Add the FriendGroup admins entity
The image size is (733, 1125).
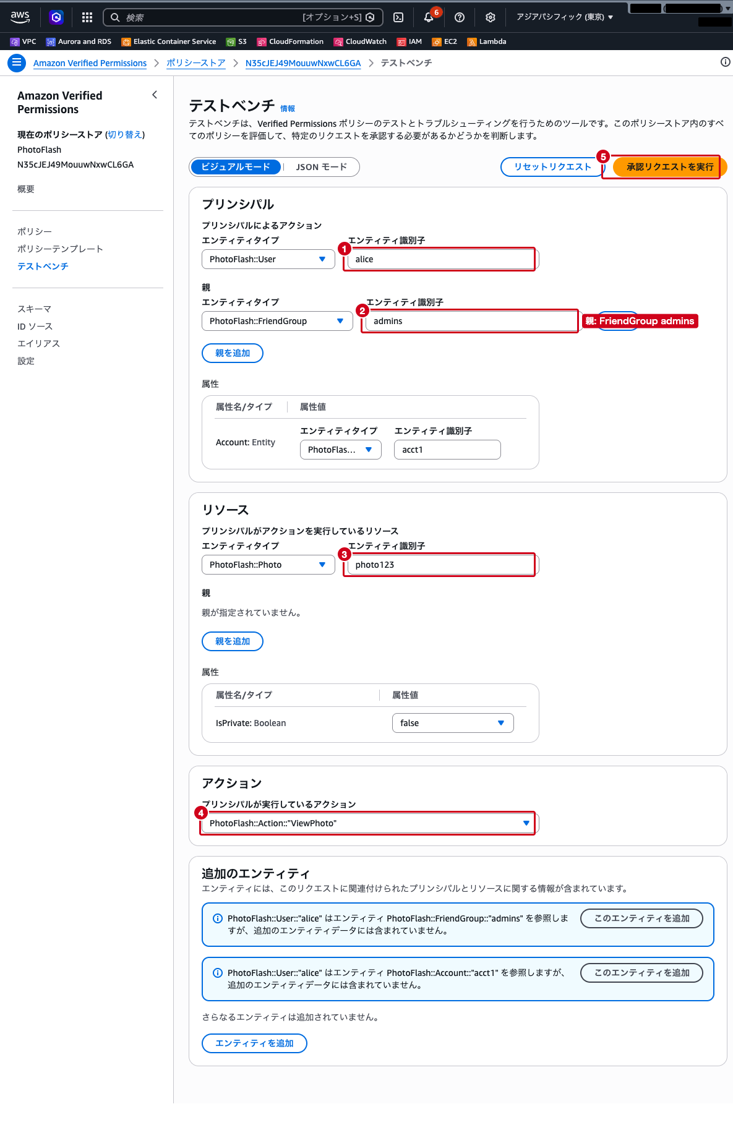tap(641, 918)
